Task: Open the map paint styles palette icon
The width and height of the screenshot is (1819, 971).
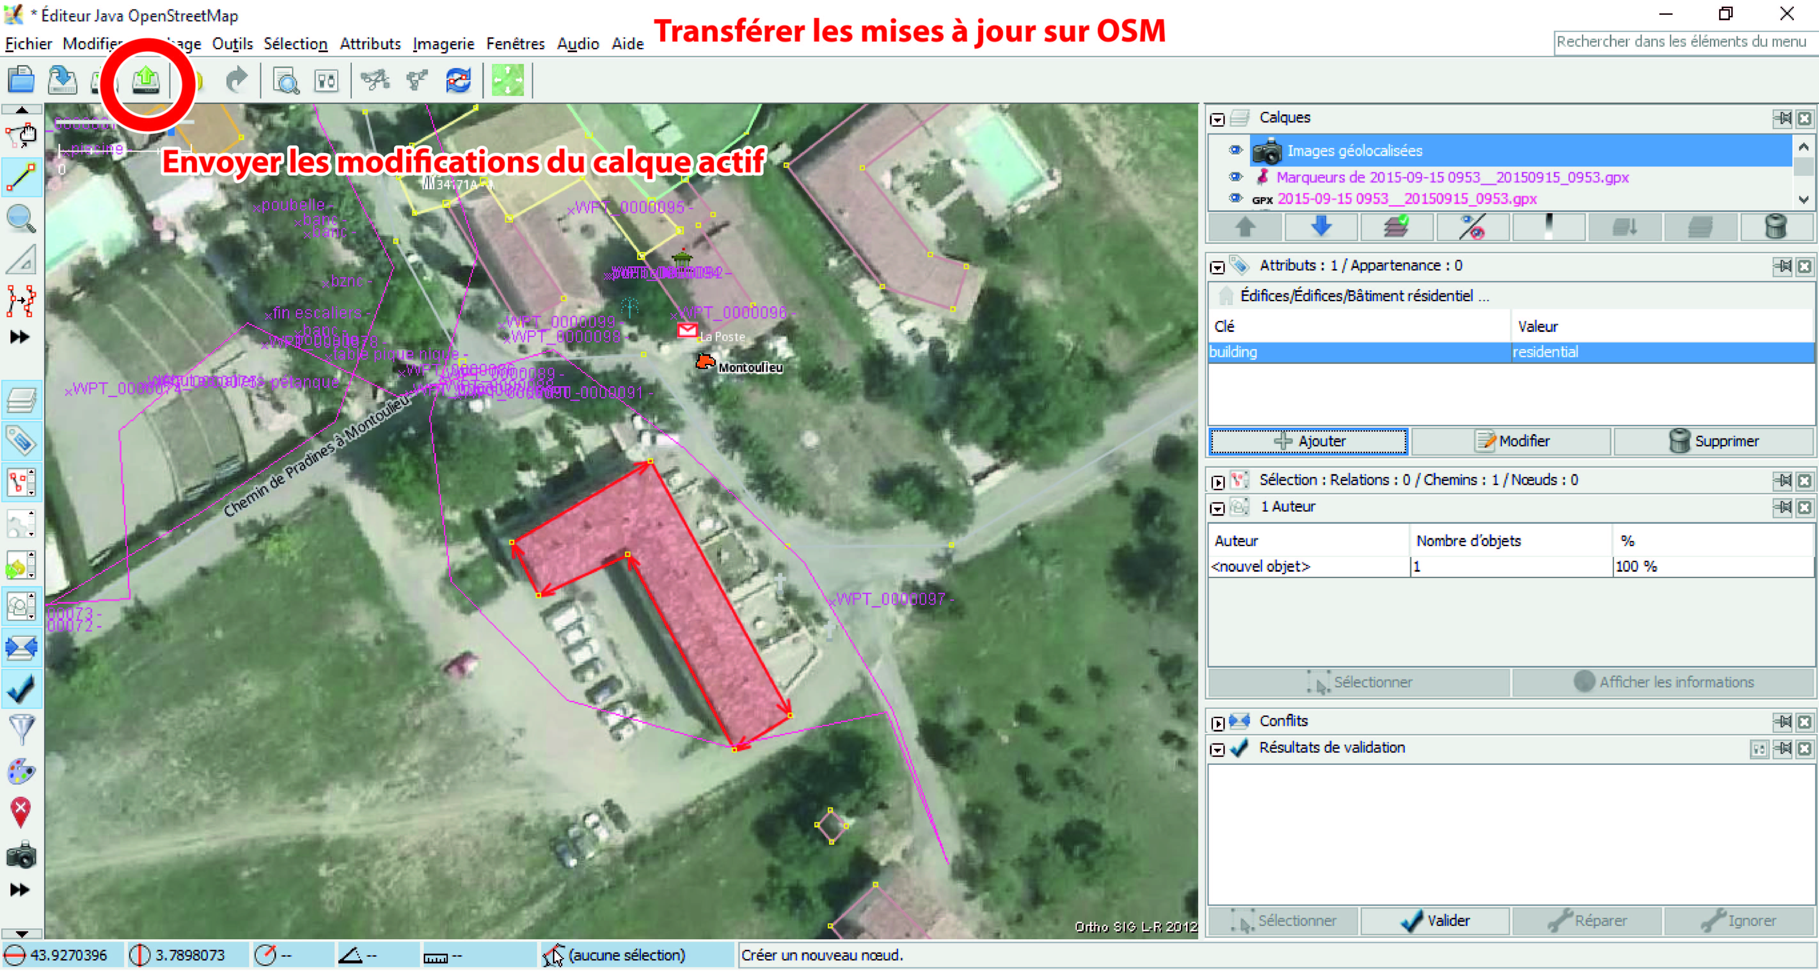Action: 21,771
